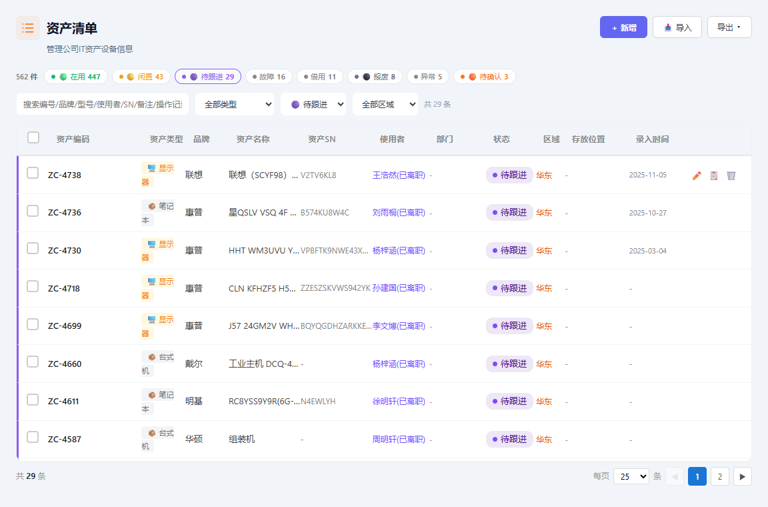768x507 pixels.
Task: Click serial number B574KU8W4C
Action: [x=325, y=213]
